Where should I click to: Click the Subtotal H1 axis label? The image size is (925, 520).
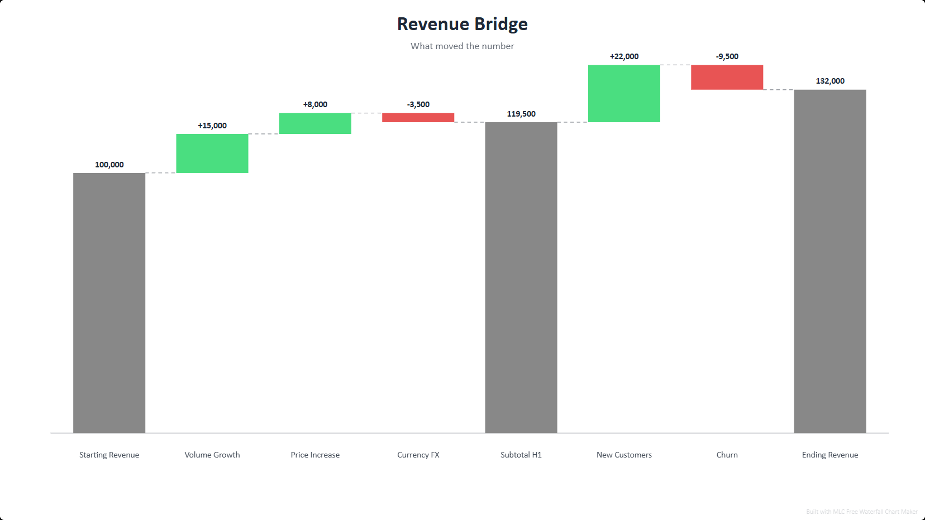pos(521,455)
